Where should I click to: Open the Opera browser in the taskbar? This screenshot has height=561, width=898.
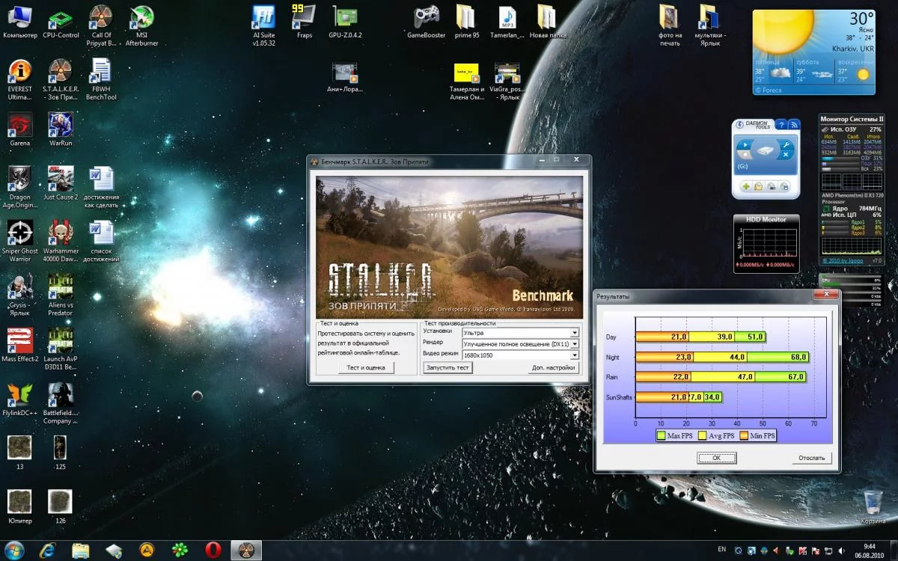tap(213, 551)
